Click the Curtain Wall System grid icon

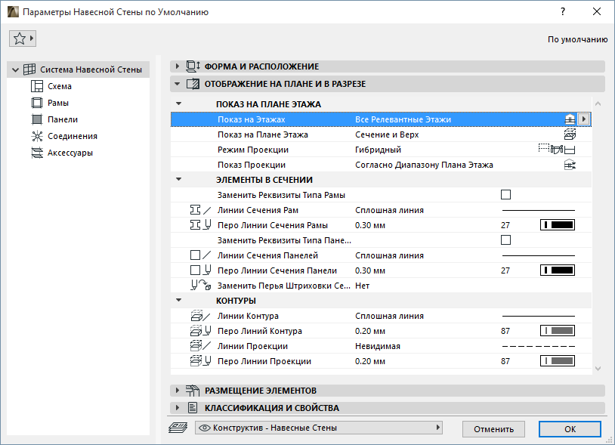click(29, 70)
